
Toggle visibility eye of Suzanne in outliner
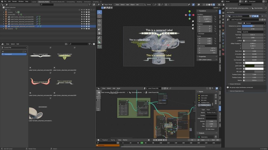tap(84, 29)
